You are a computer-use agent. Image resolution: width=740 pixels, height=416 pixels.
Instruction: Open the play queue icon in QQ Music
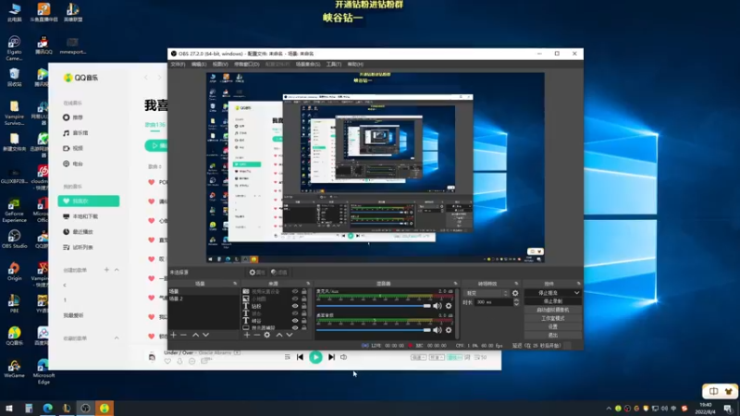(480, 357)
